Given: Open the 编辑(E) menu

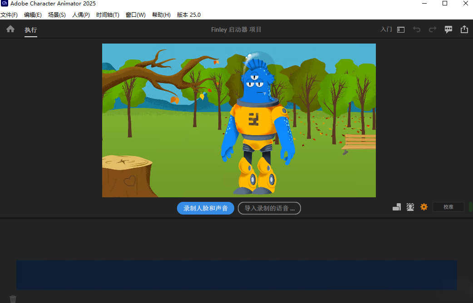Looking at the screenshot, I should point(33,15).
